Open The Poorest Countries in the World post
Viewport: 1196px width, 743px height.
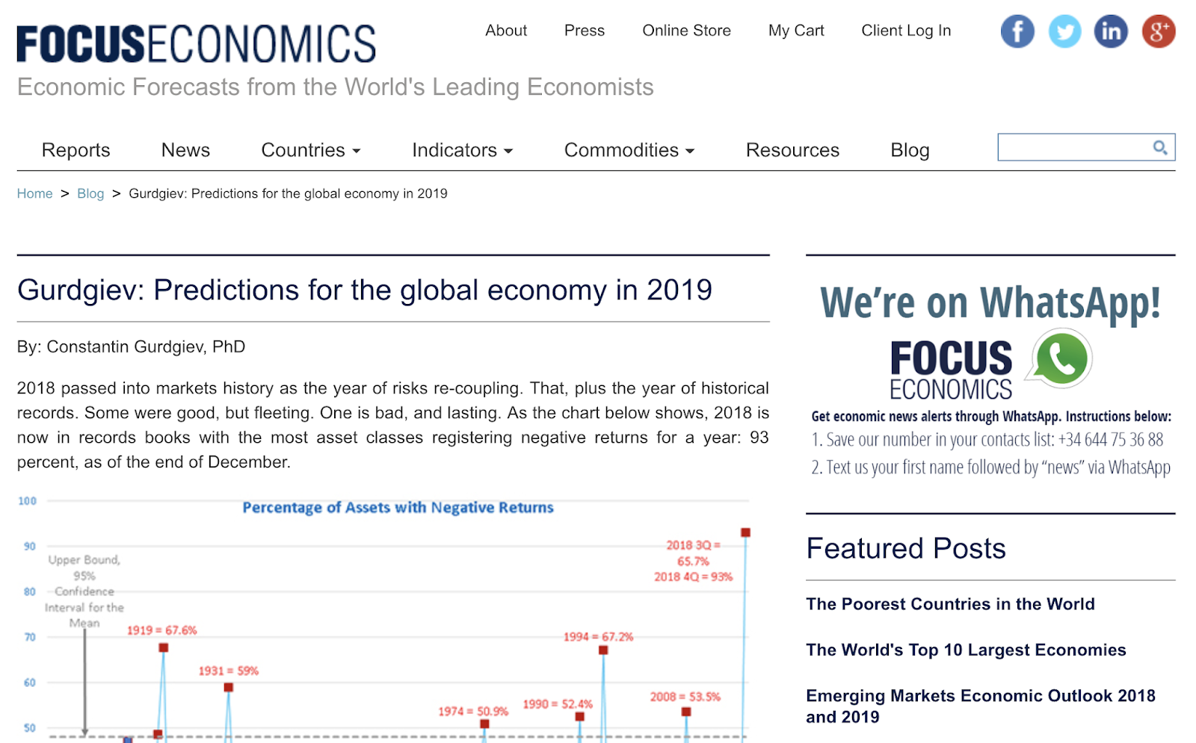[950, 604]
